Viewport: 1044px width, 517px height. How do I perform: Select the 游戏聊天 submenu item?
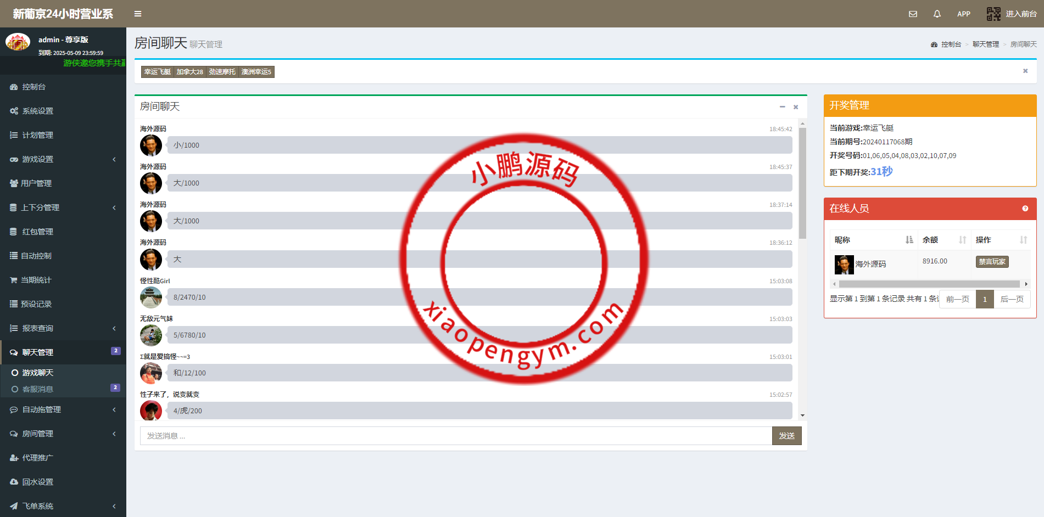point(38,373)
